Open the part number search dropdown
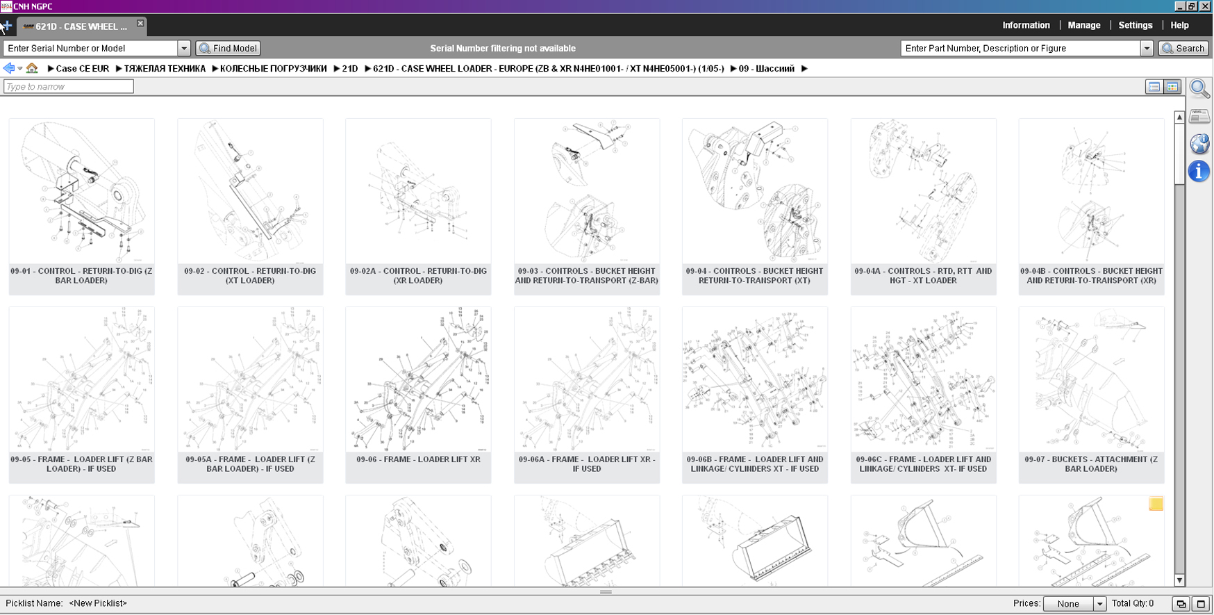 (1147, 48)
